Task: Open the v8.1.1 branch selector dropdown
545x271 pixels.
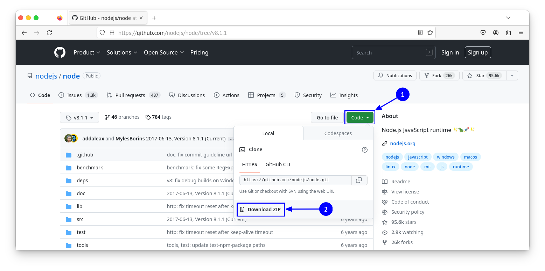Action: coord(79,118)
